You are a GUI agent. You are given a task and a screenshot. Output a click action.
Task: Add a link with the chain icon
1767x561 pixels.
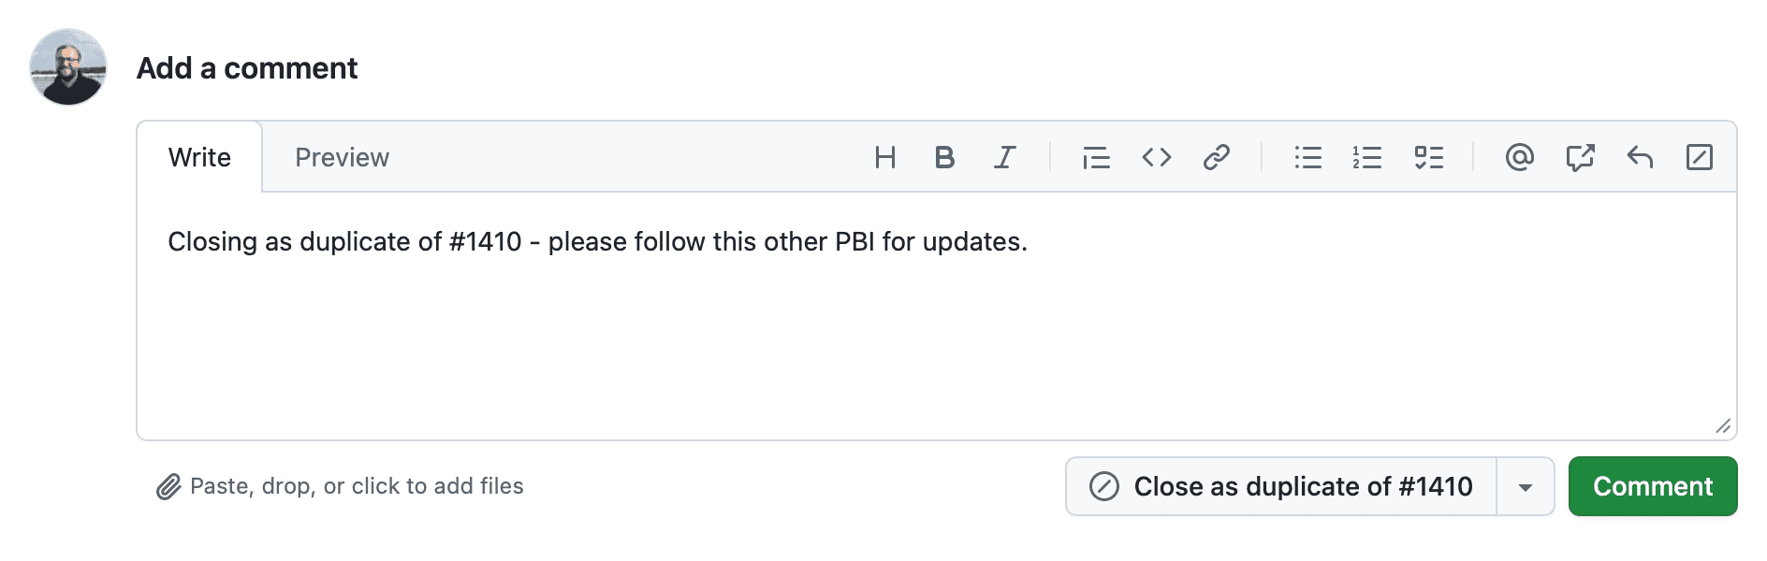1216,157
